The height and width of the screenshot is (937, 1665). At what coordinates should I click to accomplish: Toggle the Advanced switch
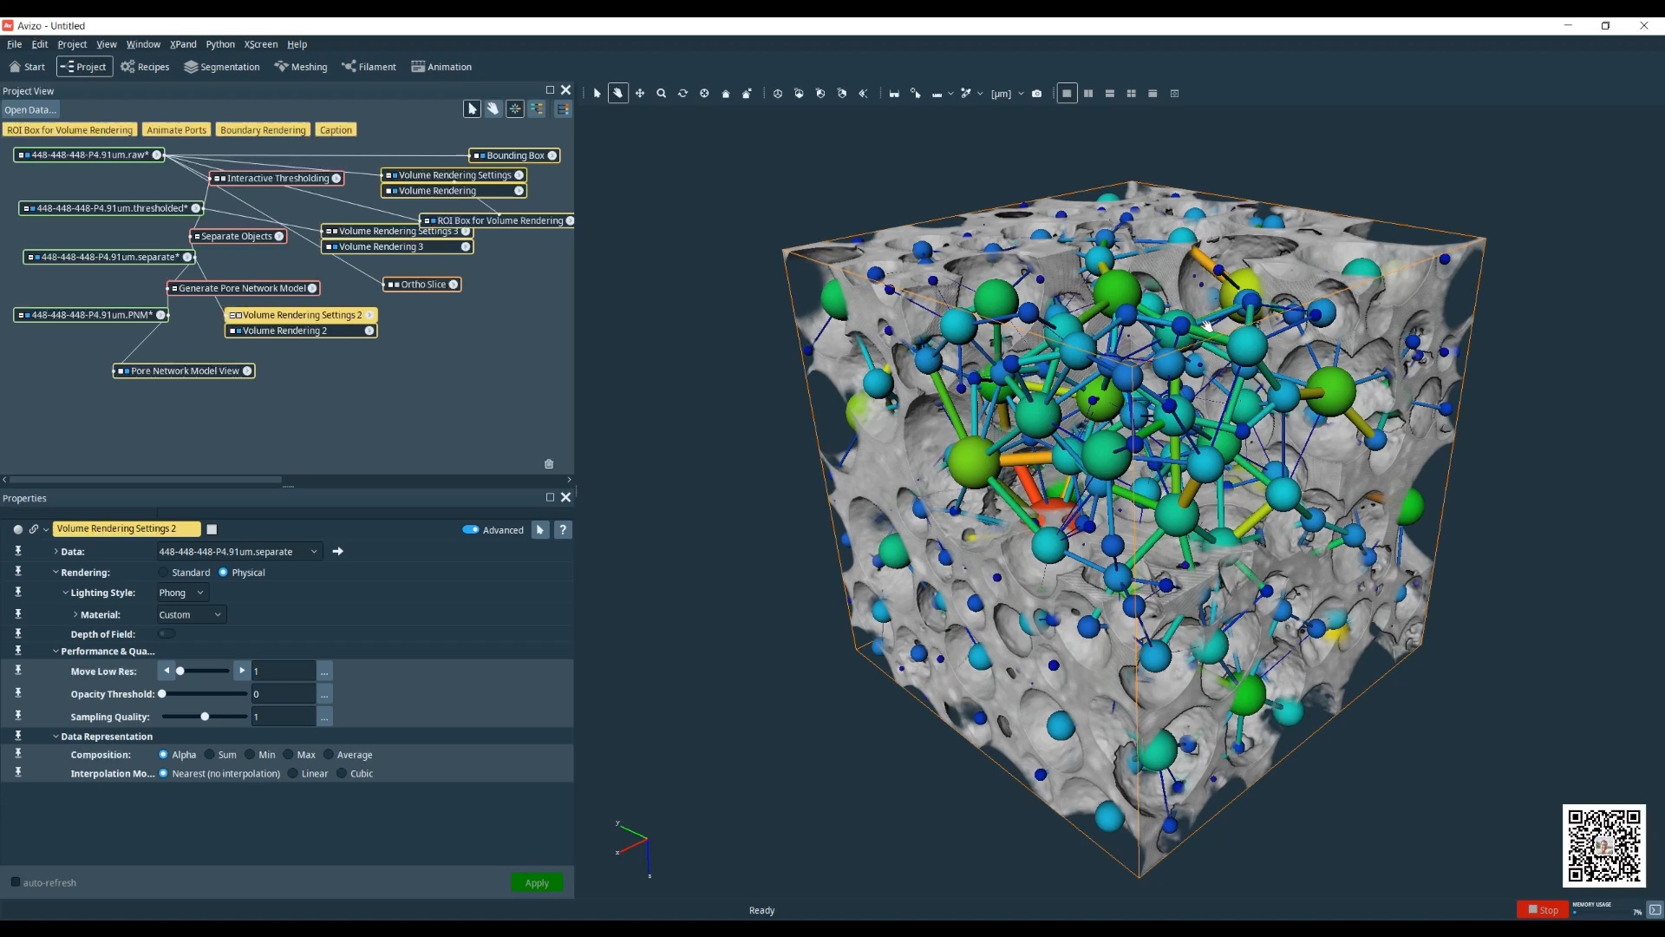click(471, 529)
